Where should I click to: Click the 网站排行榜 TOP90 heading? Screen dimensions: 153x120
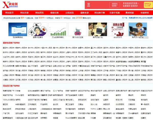tap(11, 86)
